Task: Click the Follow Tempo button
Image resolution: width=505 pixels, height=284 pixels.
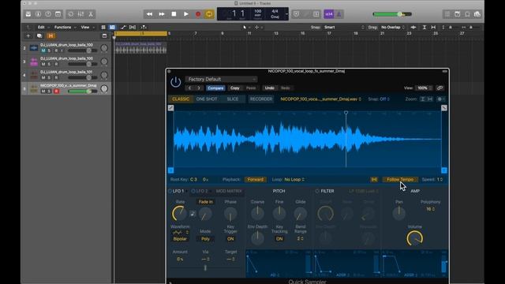Action: point(400,179)
